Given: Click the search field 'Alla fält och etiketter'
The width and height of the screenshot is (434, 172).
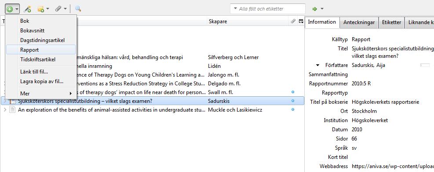Looking at the screenshot, I should click(268, 9).
